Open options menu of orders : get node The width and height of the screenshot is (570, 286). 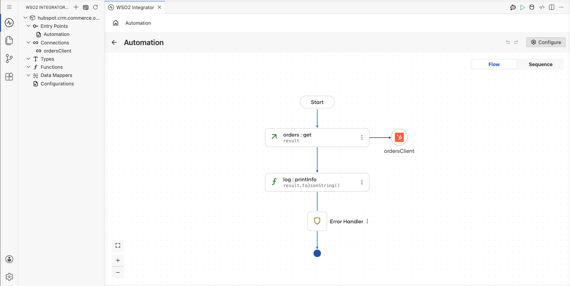362,138
